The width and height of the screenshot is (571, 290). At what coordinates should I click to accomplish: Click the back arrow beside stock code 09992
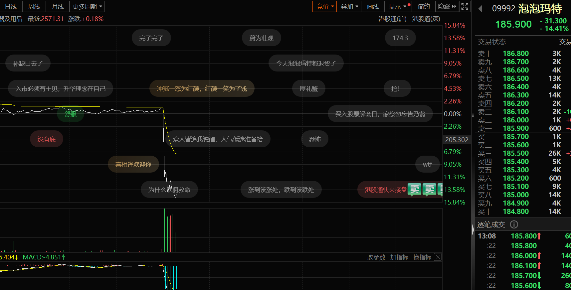click(x=480, y=9)
